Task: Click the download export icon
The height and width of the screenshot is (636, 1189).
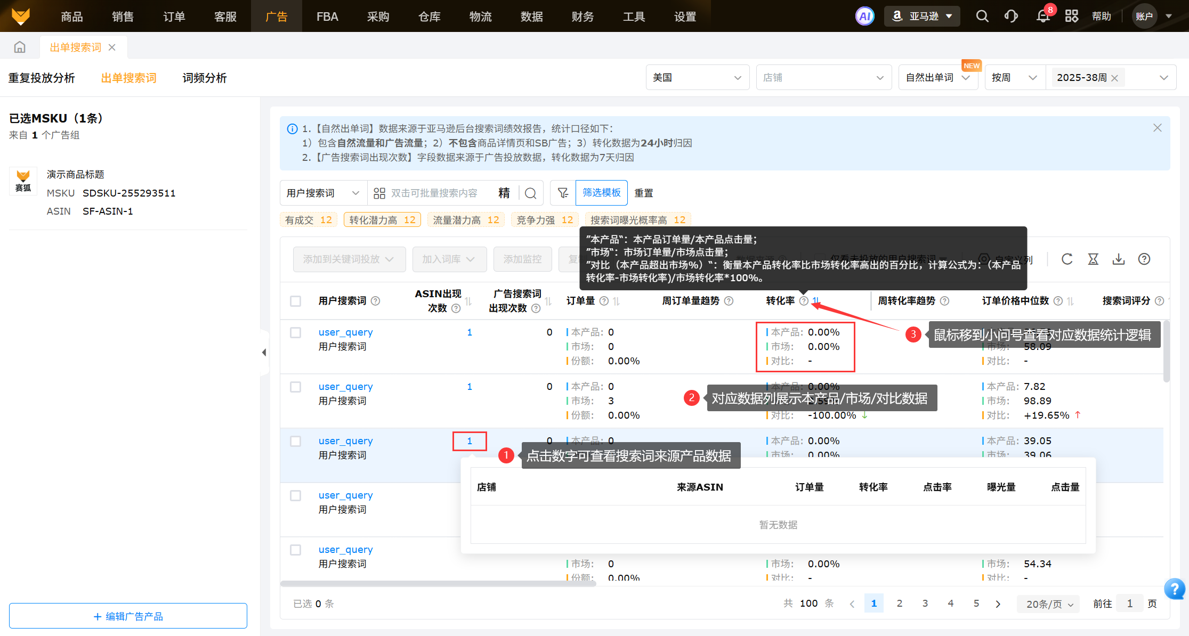Action: [x=1119, y=259]
